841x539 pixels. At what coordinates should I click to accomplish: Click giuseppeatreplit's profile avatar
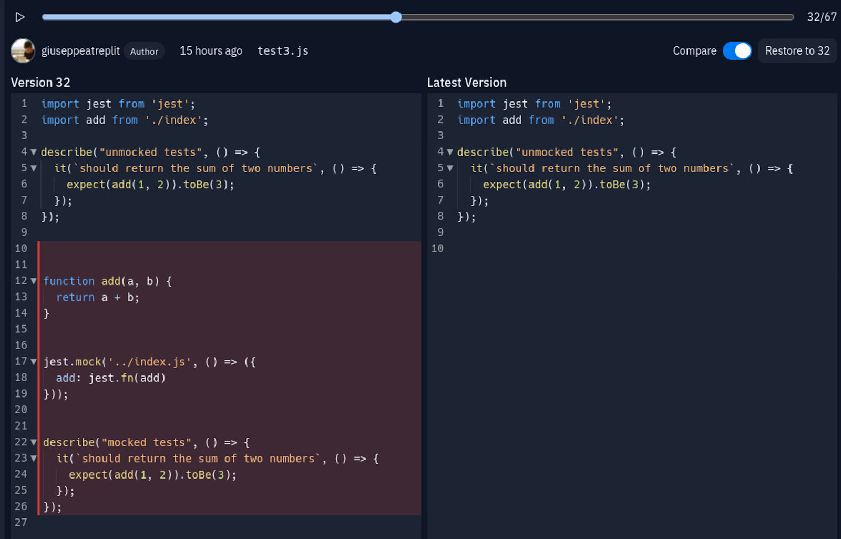(22, 50)
